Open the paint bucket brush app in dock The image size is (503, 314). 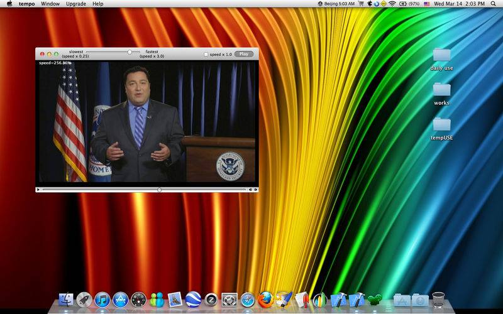click(x=284, y=300)
